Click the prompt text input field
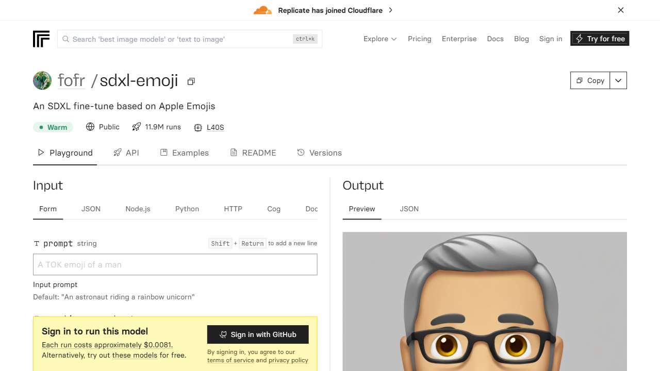The image size is (660, 371). (175, 264)
